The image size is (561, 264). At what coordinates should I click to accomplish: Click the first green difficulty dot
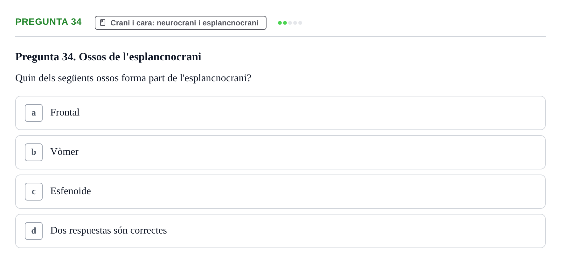(280, 23)
